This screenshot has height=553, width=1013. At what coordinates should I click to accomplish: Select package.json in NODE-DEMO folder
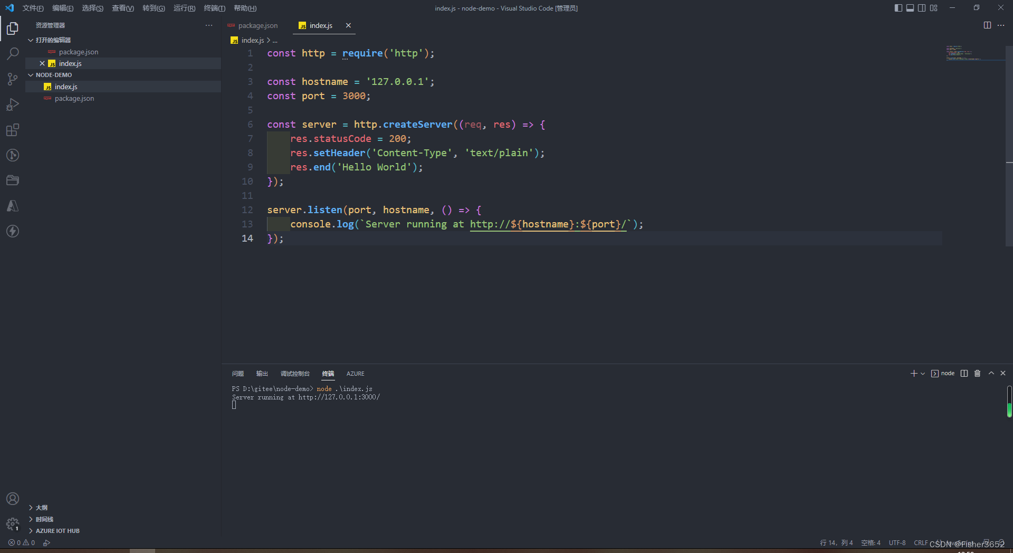click(123, 98)
